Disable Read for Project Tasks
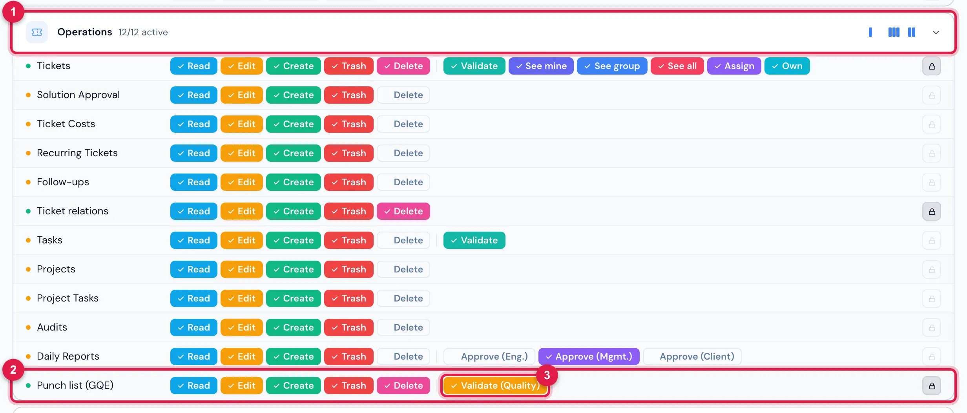 (193, 298)
